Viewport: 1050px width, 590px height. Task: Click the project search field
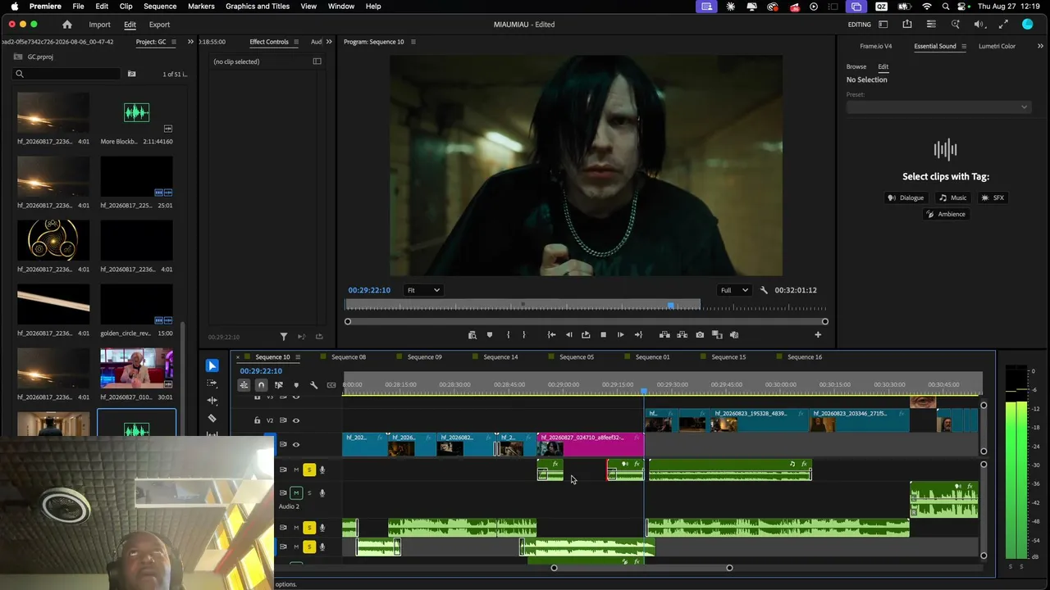tap(67, 75)
